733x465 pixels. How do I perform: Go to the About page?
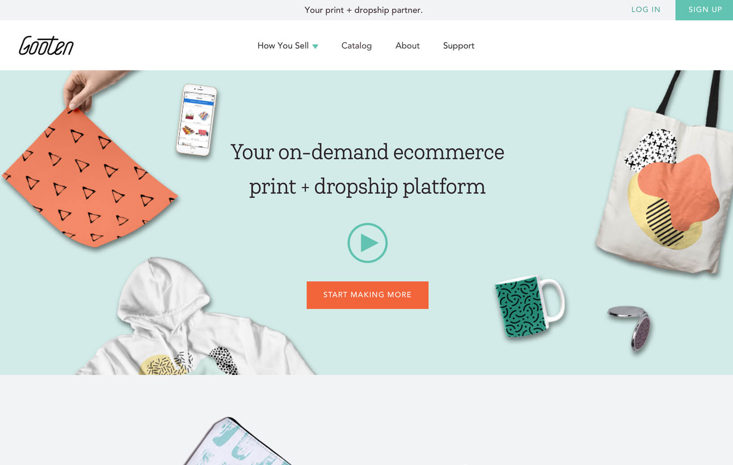point(407,46)
